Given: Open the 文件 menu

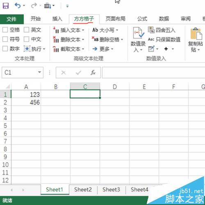Looking at the screenshot, I should [x=12, y=19].
